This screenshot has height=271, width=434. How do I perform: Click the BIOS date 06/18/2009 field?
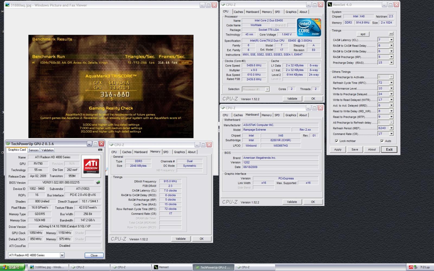280,167
